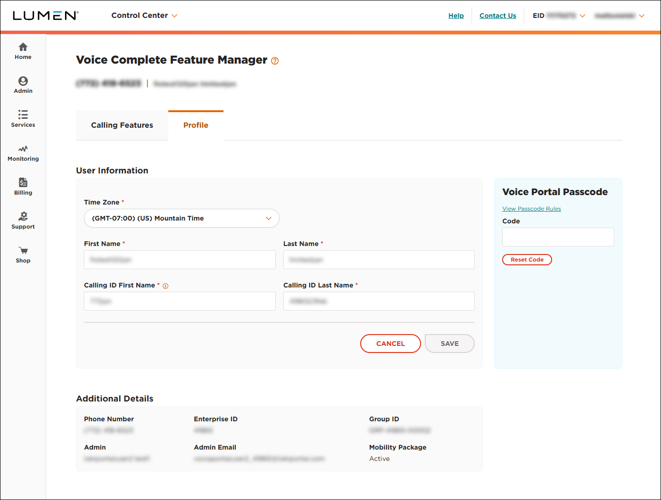This screenshot has height=500, width=661.
Task: Click the Reset Code button
Action: pyautogui.click(x=527, y=260)
